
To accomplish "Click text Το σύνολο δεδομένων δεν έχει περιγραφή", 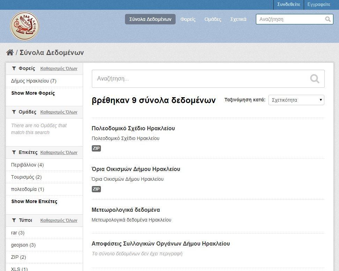I will click(x=137, y=254).
